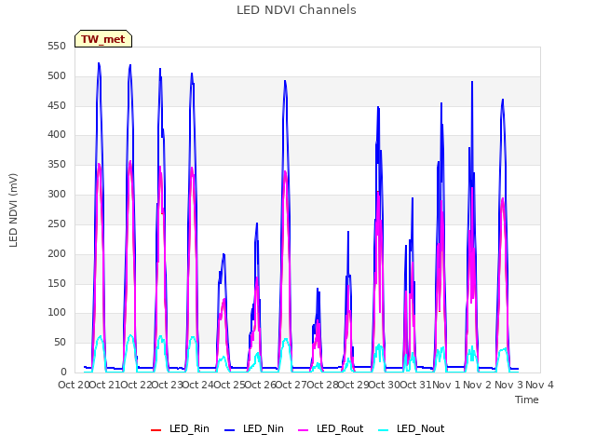
Task: Click the 250 y-axis tick label
Action: tap(57, 223)
